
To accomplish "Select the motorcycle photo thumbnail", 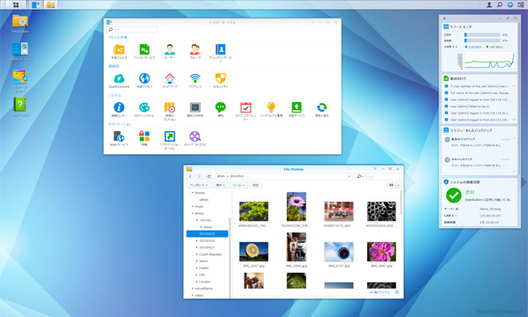I will point(339,211).
